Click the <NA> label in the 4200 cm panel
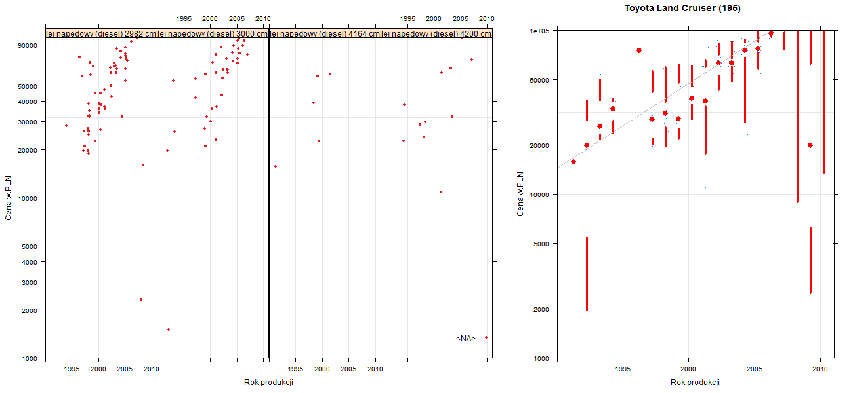 coord(465,338)
